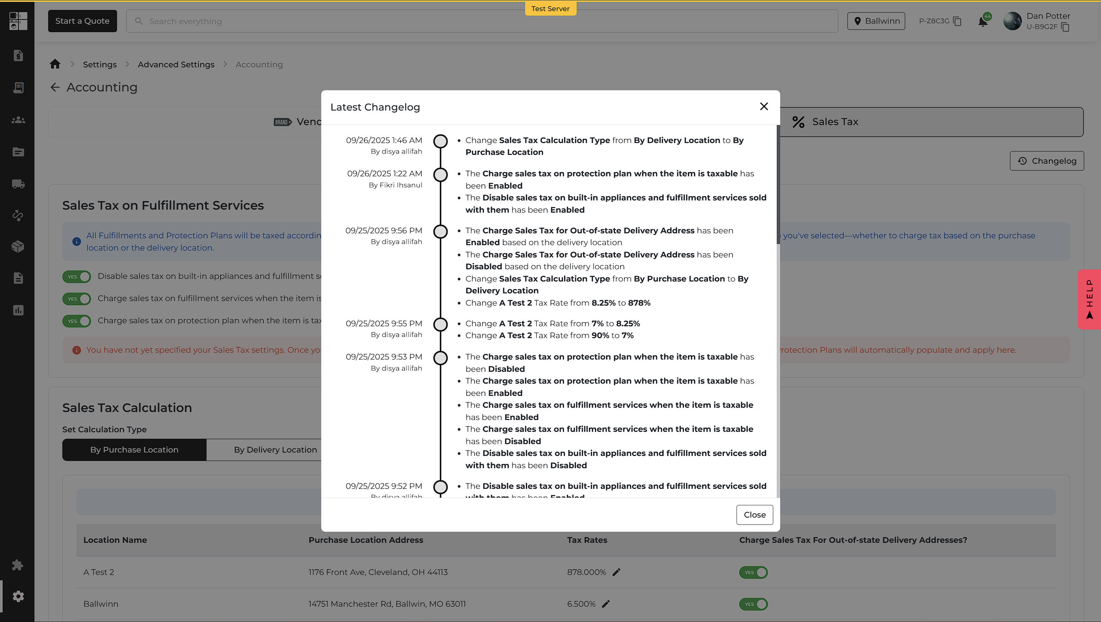Open Advanced Settings in the breadcrumb

176,65
